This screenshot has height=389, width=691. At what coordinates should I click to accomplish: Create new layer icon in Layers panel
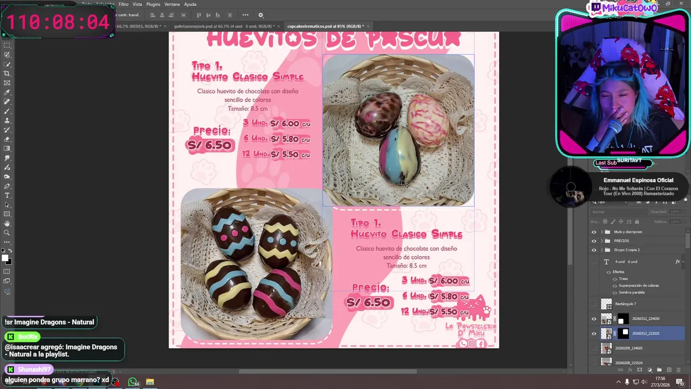pyautogui.click(x=669, y=370)
